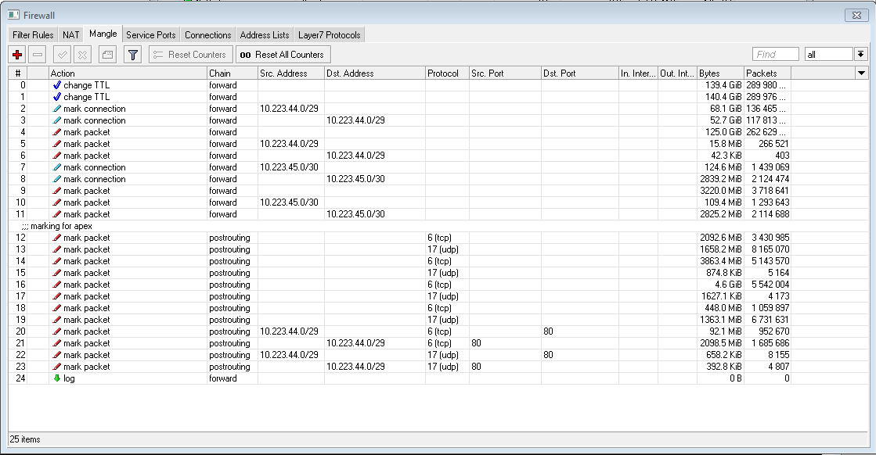Click into the Find search field
This screenshot has height=455, width=876.
click(x=776, y=54)
